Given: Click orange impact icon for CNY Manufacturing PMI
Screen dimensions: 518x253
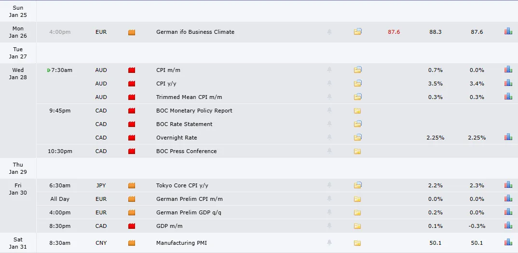Looking at the screenshot, I should tap(132, 243).
